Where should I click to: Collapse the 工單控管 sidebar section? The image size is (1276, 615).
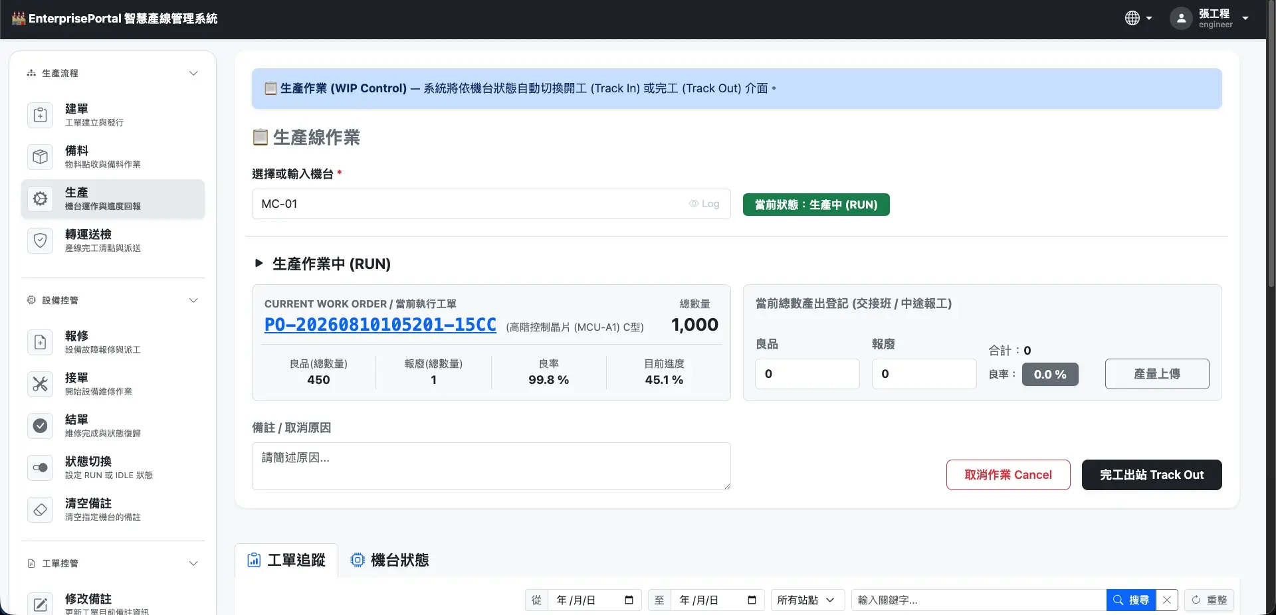point(193,563)
